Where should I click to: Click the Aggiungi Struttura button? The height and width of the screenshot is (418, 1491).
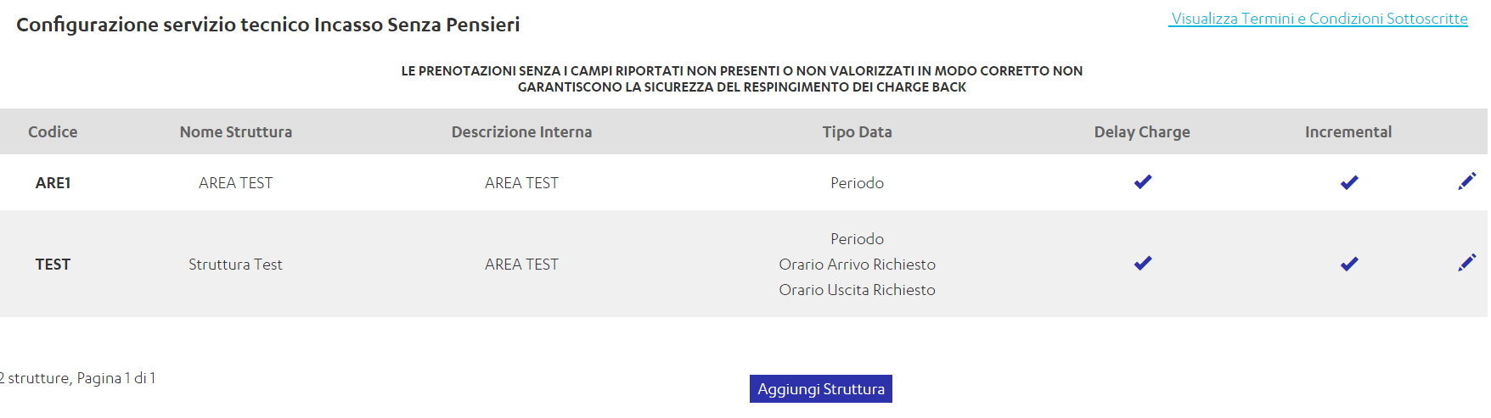tap(821, 389)
